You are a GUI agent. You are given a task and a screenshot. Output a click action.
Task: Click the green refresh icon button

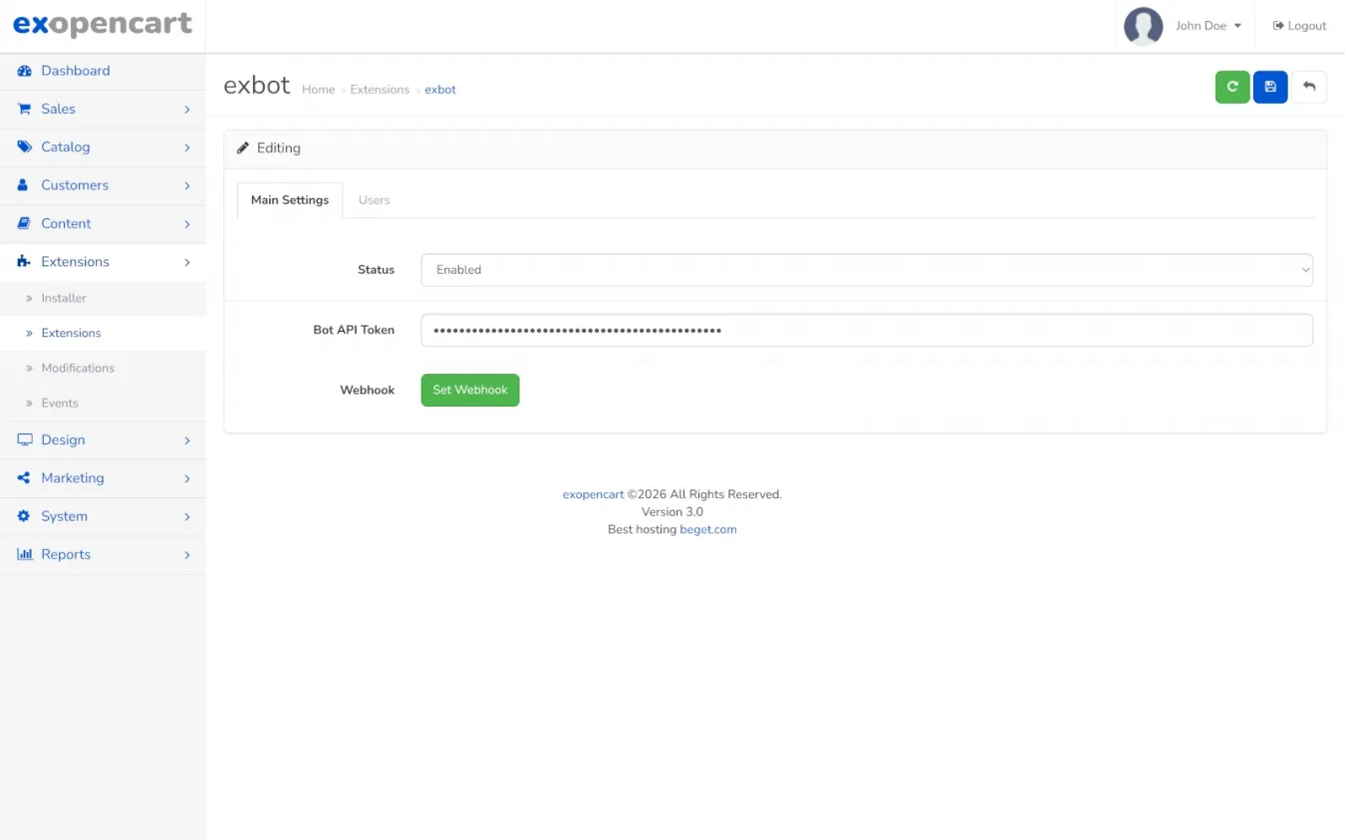tap(1231, 88)
